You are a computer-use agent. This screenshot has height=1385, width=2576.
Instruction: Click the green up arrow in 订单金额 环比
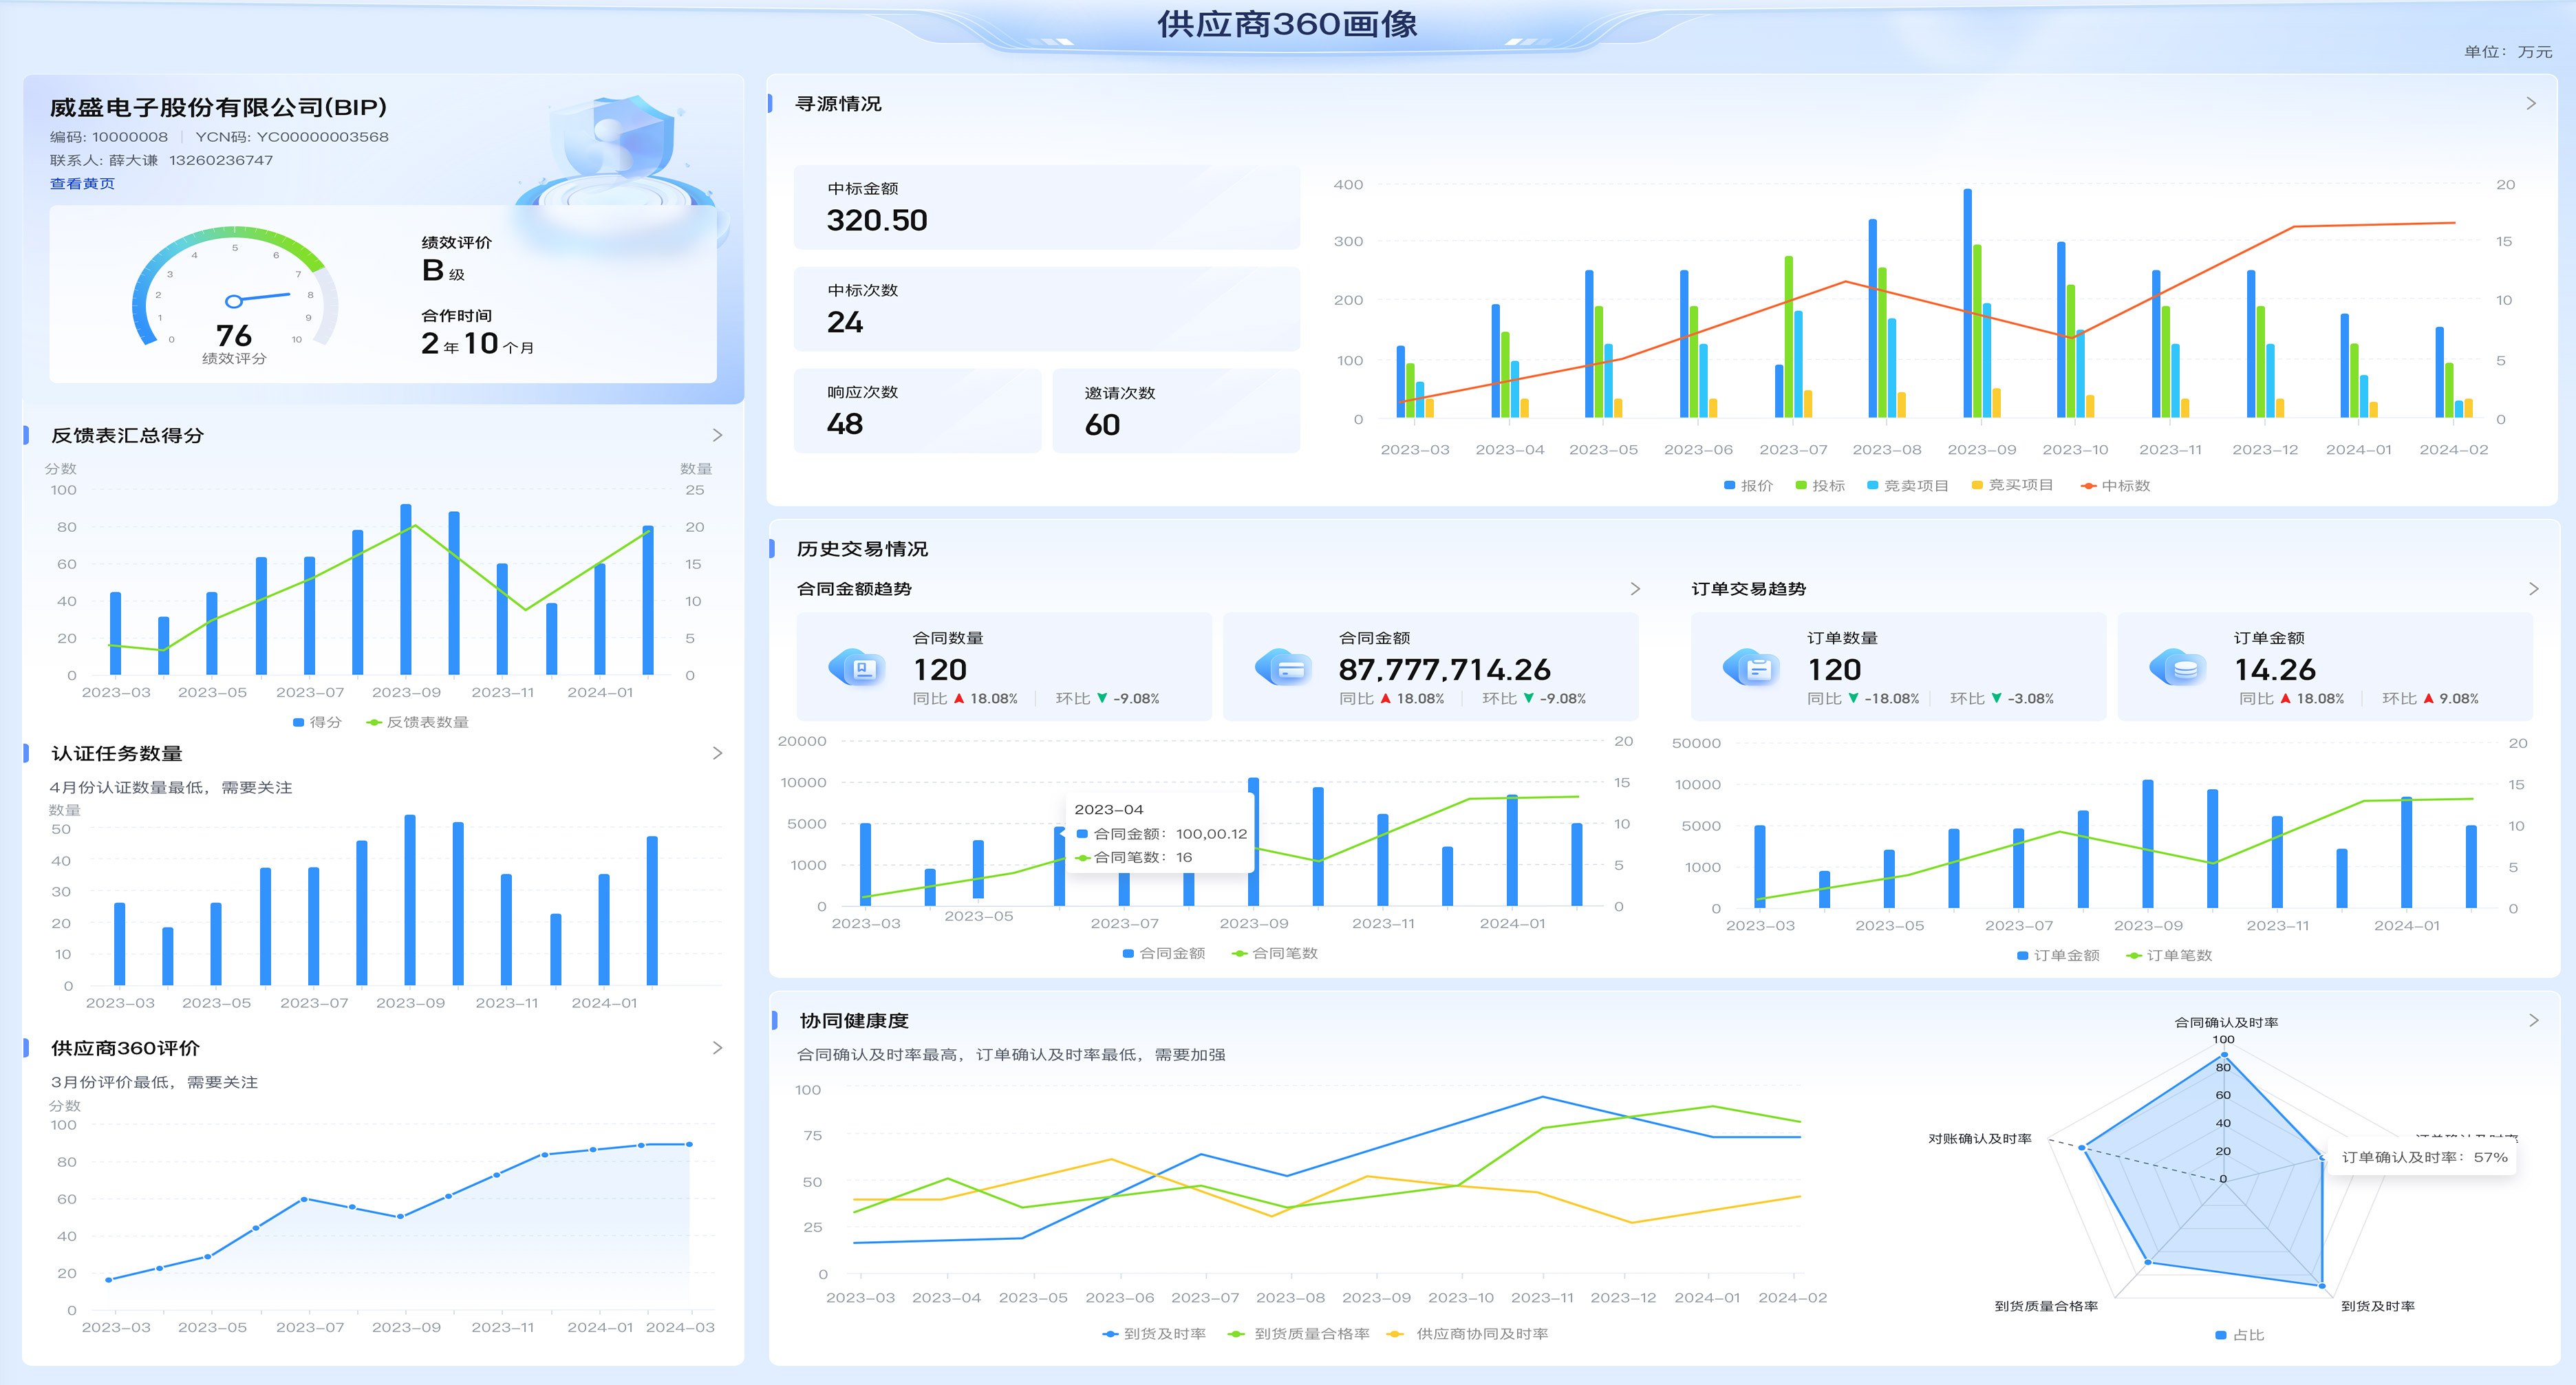2428,699
